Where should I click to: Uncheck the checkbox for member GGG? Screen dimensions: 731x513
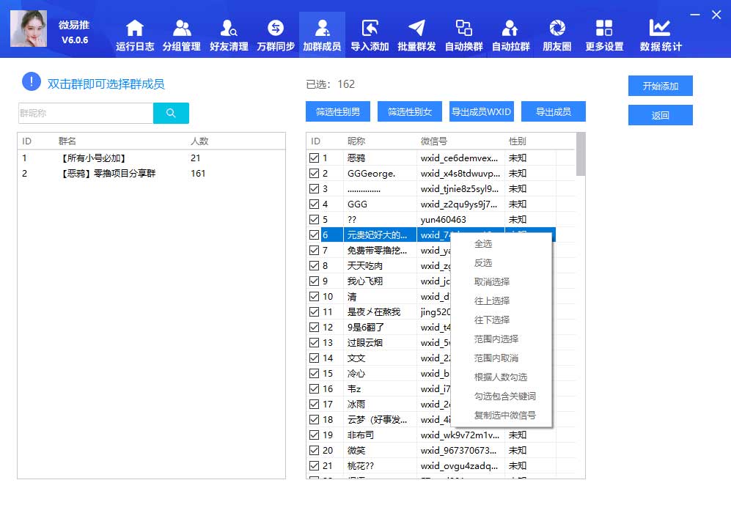pyautogui.click(x=315, y=204)
